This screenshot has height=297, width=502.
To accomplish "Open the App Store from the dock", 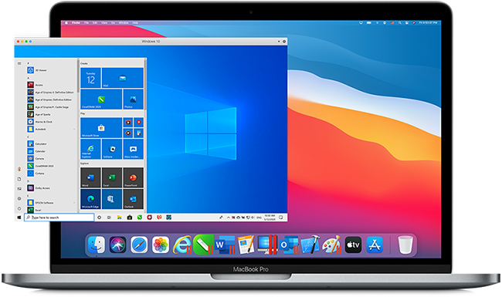I will click(375, 245).
